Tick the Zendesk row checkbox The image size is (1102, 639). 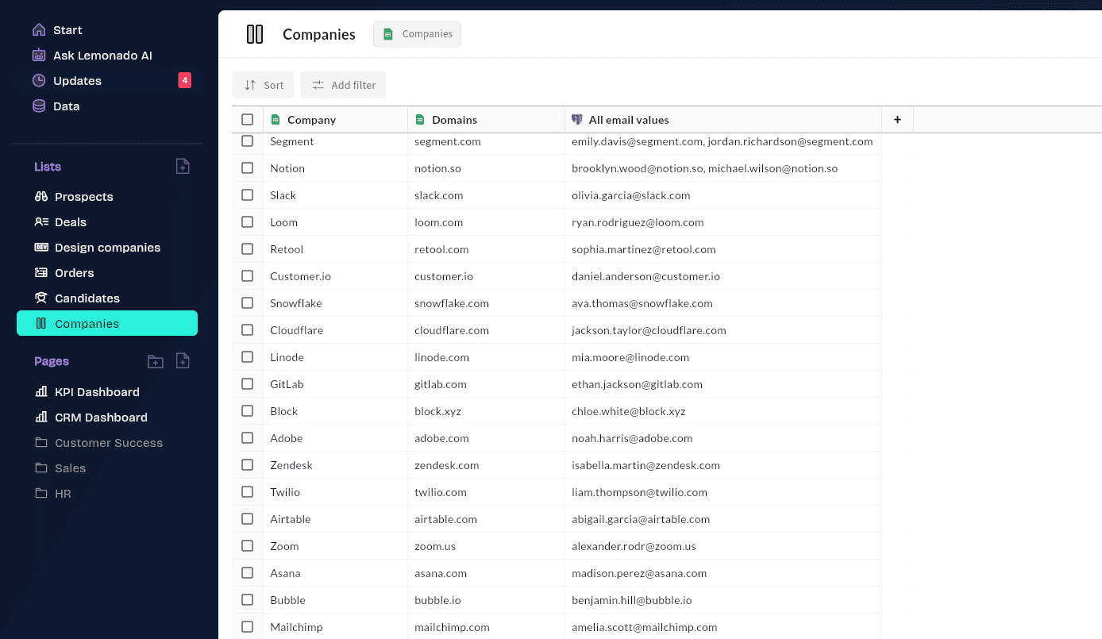(x=248, y=465)
